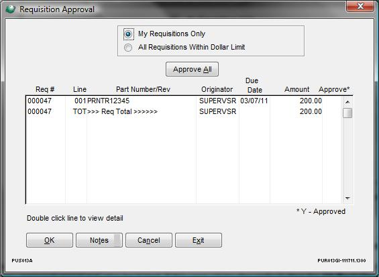379x277 pixels.
Task: Click the PUR013GI-111711.1300 version label
Action: point(341,260)
